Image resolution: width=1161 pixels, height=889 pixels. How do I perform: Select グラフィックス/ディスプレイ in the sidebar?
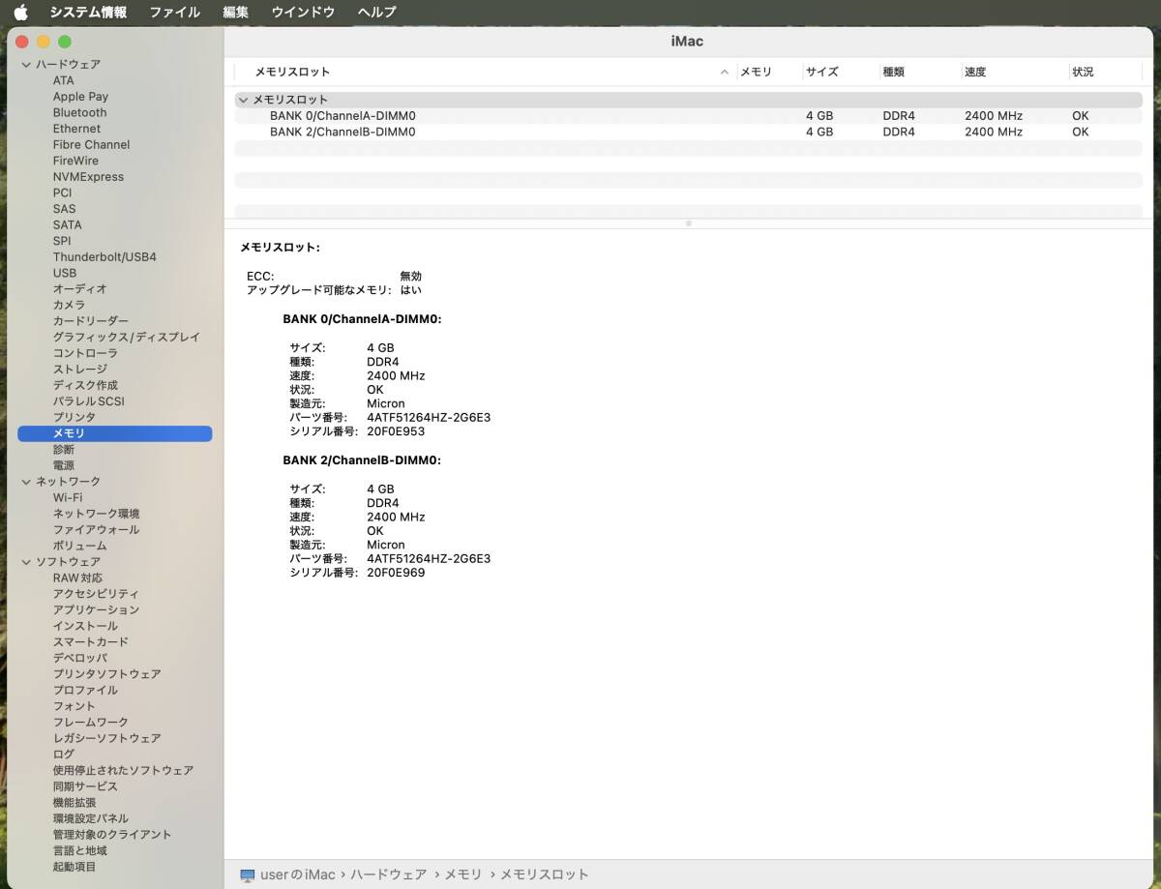coord(126,338)
